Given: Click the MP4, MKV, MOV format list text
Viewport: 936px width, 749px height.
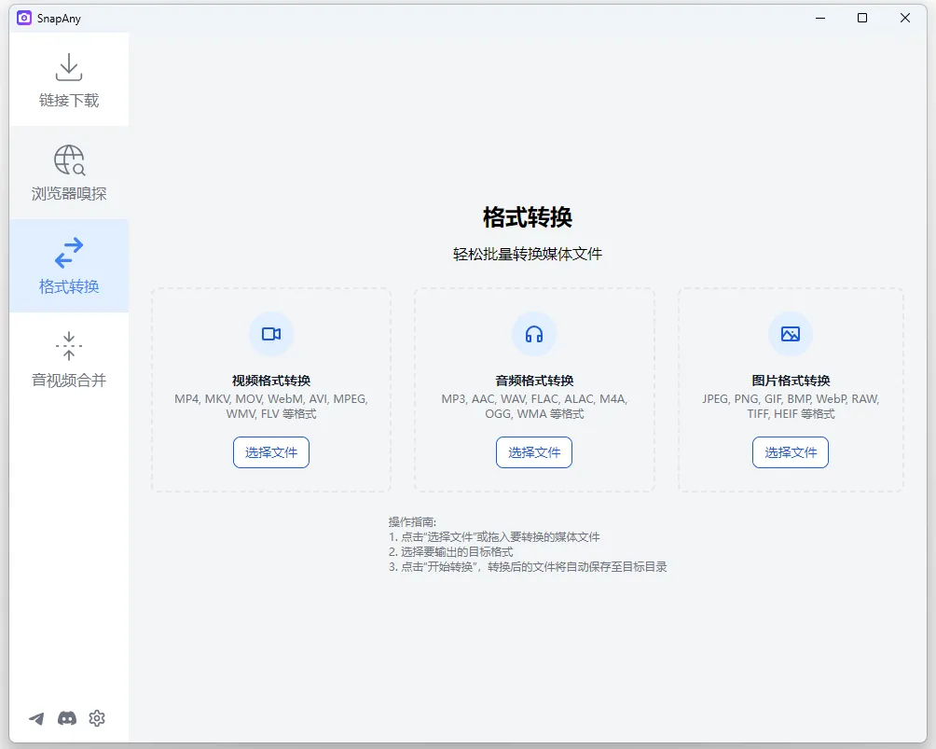Looking at the screenshot, I should pyautogui.click(x=271, y=406).
